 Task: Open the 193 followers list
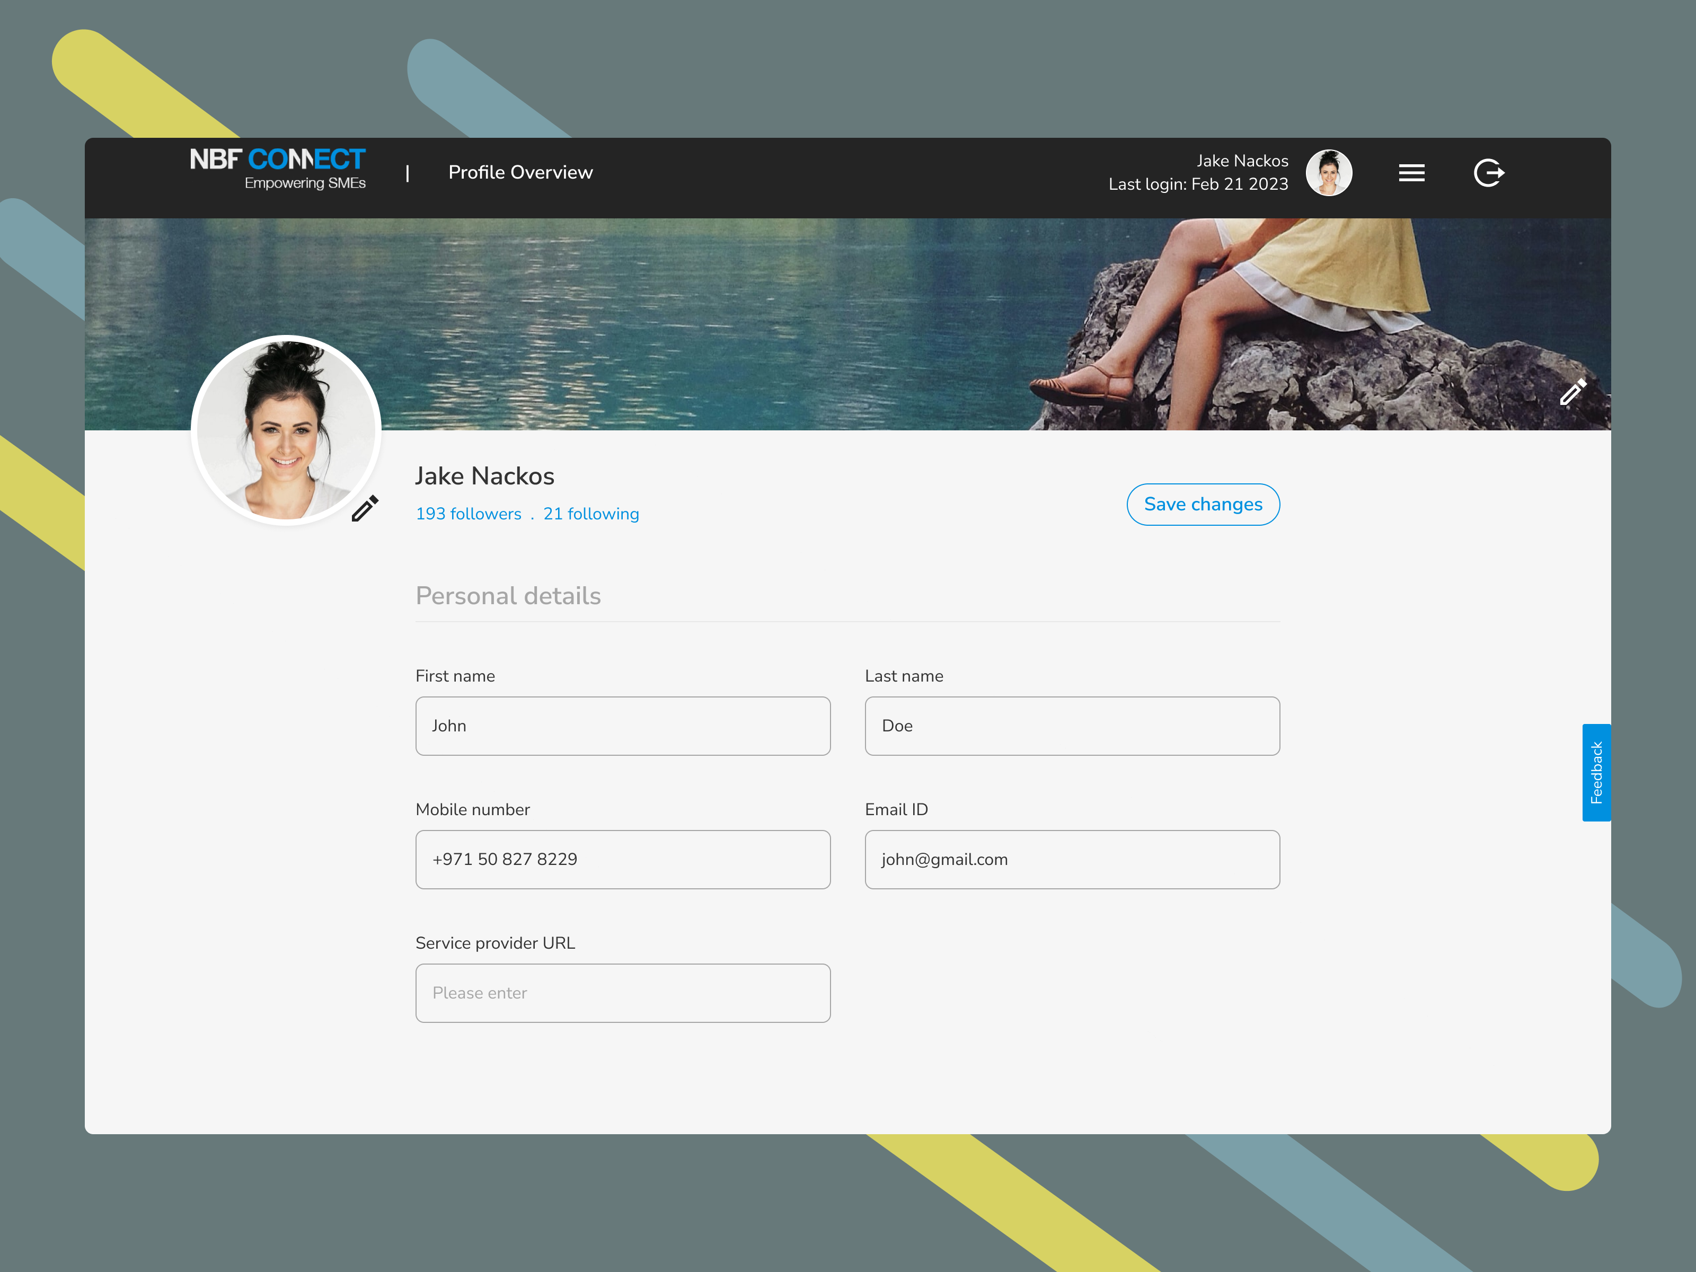point(469,514)
